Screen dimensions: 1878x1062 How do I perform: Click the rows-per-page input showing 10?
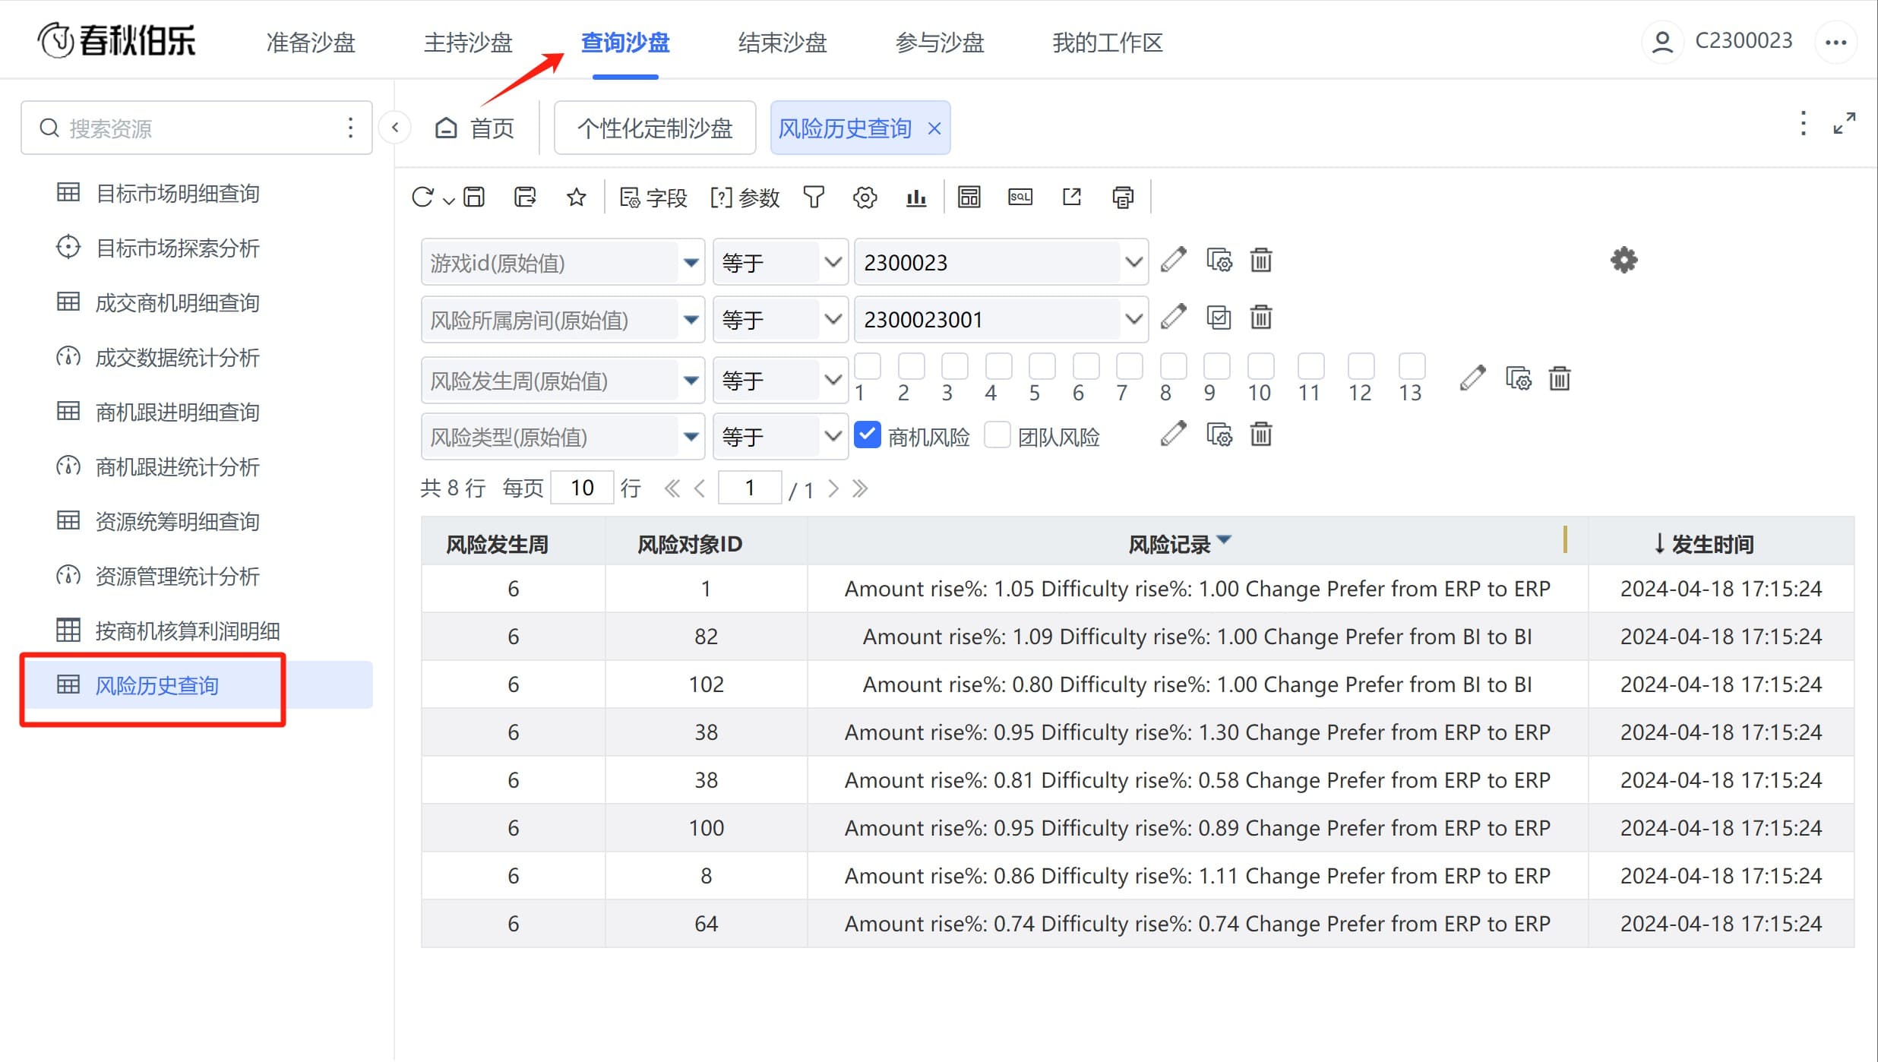click(x=582, y=487)
